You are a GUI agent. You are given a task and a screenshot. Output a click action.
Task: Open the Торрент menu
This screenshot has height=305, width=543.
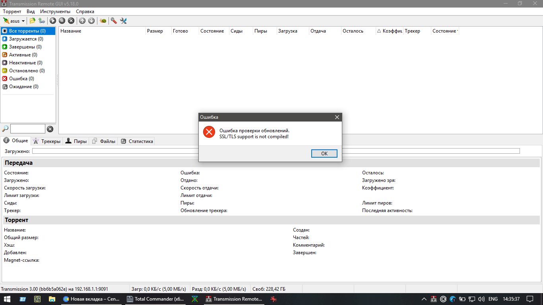12,12
